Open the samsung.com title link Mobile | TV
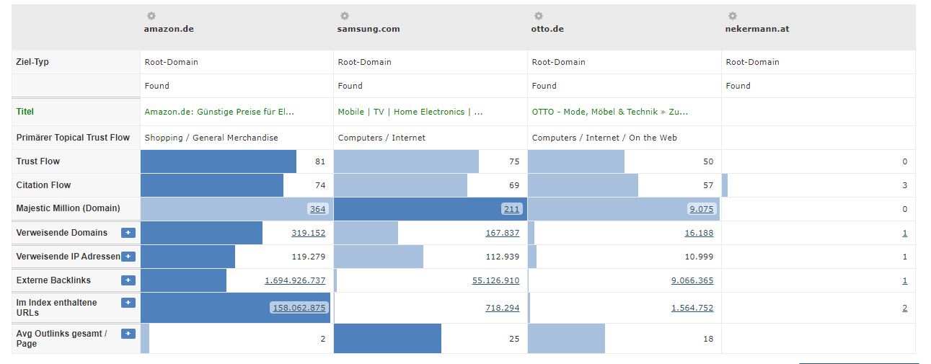Screen dimensions: 931x364 point(410,112)
